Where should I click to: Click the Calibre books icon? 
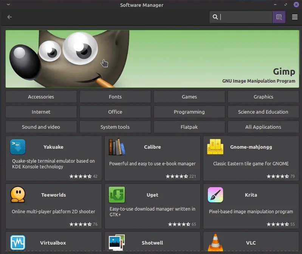pyautogui.click(x=117, y=147)
